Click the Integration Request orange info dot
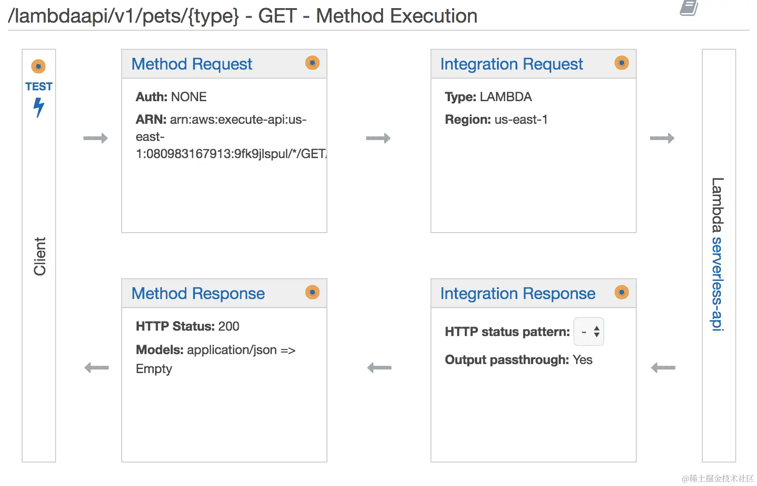The height and width of the screenshot is (486, 757). [x=621, y=63]
